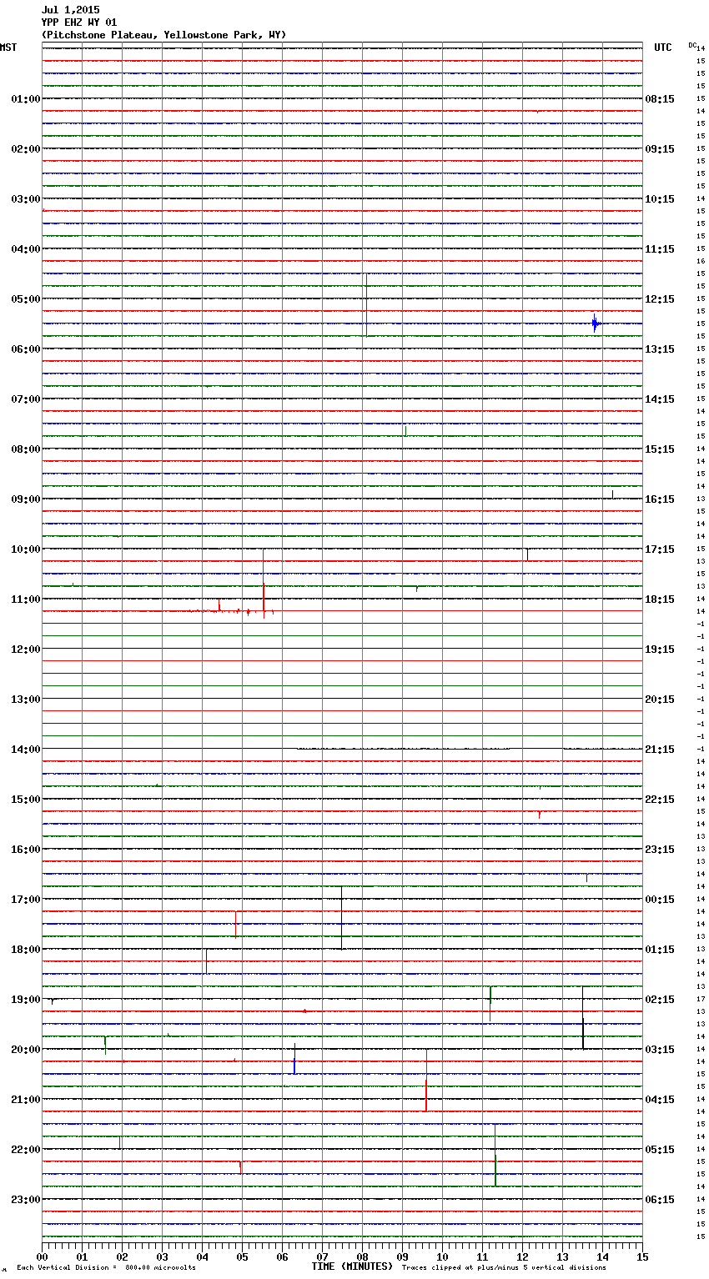Select the station code 'YPP EHZ WY 01'
This screenshot has height=1279, width=709.
[79, 23]
